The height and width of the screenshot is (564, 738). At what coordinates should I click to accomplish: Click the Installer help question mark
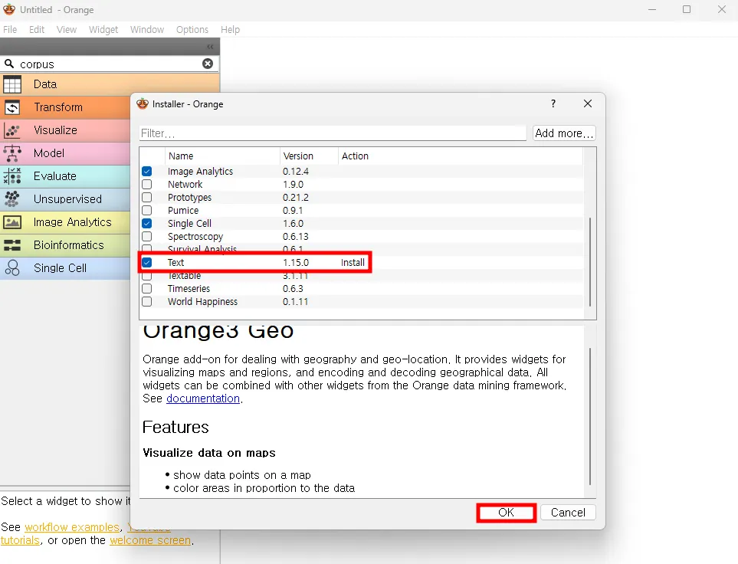pyautogui.click(x=553, y=103)
